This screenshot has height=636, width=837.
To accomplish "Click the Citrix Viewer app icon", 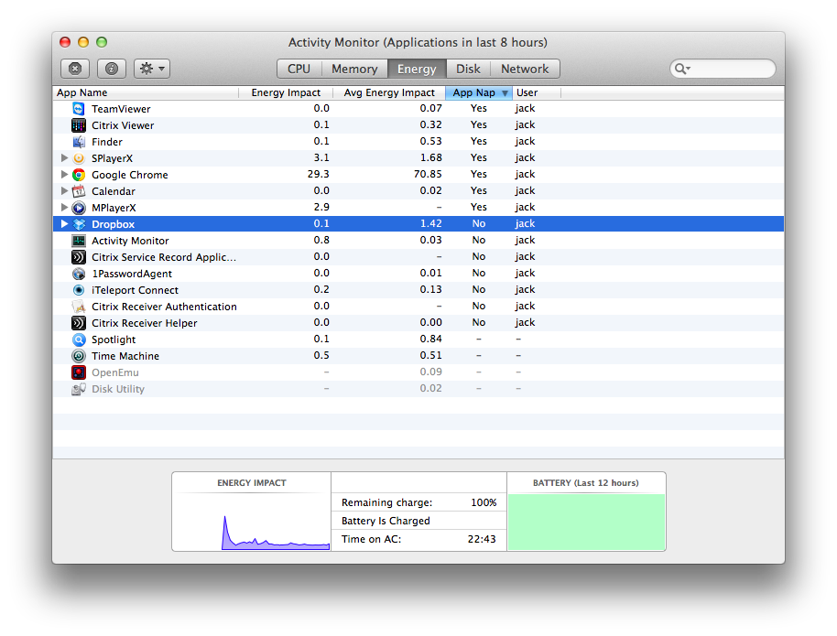I will coord(79,125).
